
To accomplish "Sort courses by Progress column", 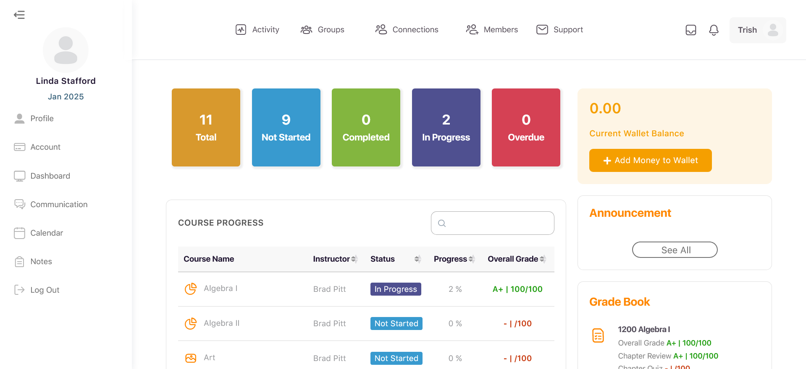I will 472,259.
